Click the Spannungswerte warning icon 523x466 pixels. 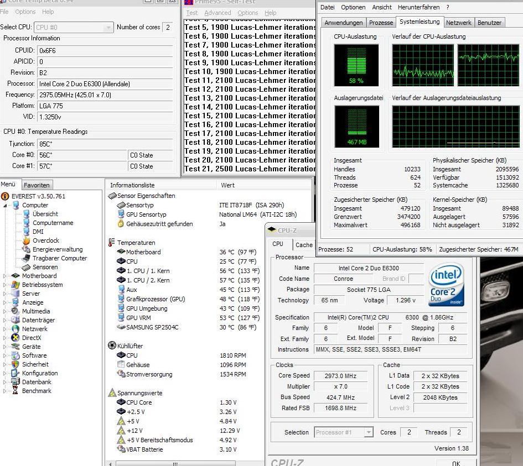[x=112, y=392]
